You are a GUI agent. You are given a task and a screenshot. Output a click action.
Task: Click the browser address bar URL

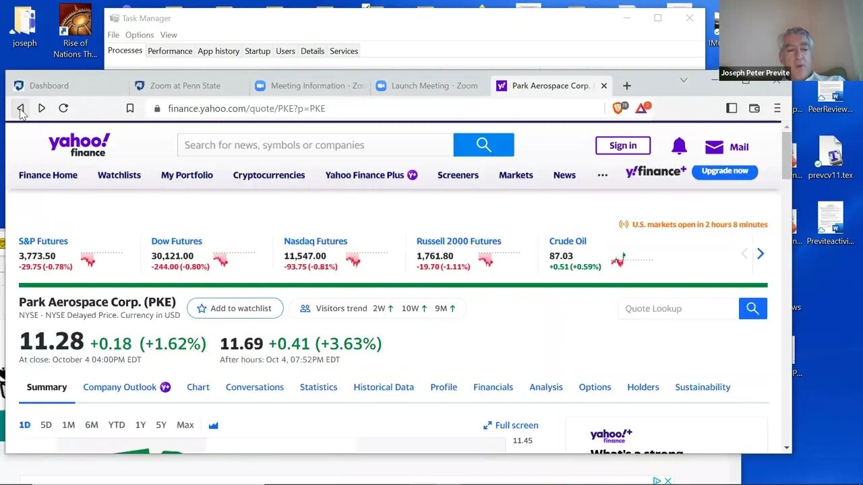tap(247, 108)
